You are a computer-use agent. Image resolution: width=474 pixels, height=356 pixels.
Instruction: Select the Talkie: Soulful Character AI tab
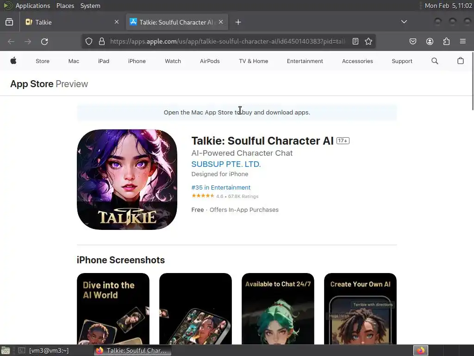177,22
